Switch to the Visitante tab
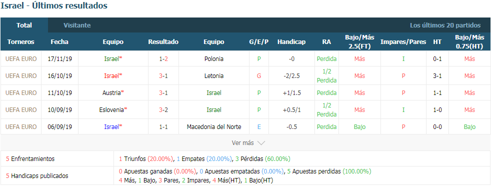491x187 pixels. coord(77,25)
